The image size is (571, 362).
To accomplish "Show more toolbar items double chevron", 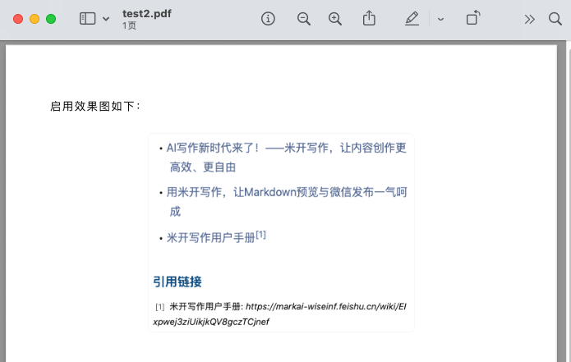I will (x=529, y=19).
